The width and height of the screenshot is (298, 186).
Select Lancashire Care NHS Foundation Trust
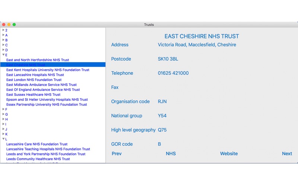coord(37,144)
